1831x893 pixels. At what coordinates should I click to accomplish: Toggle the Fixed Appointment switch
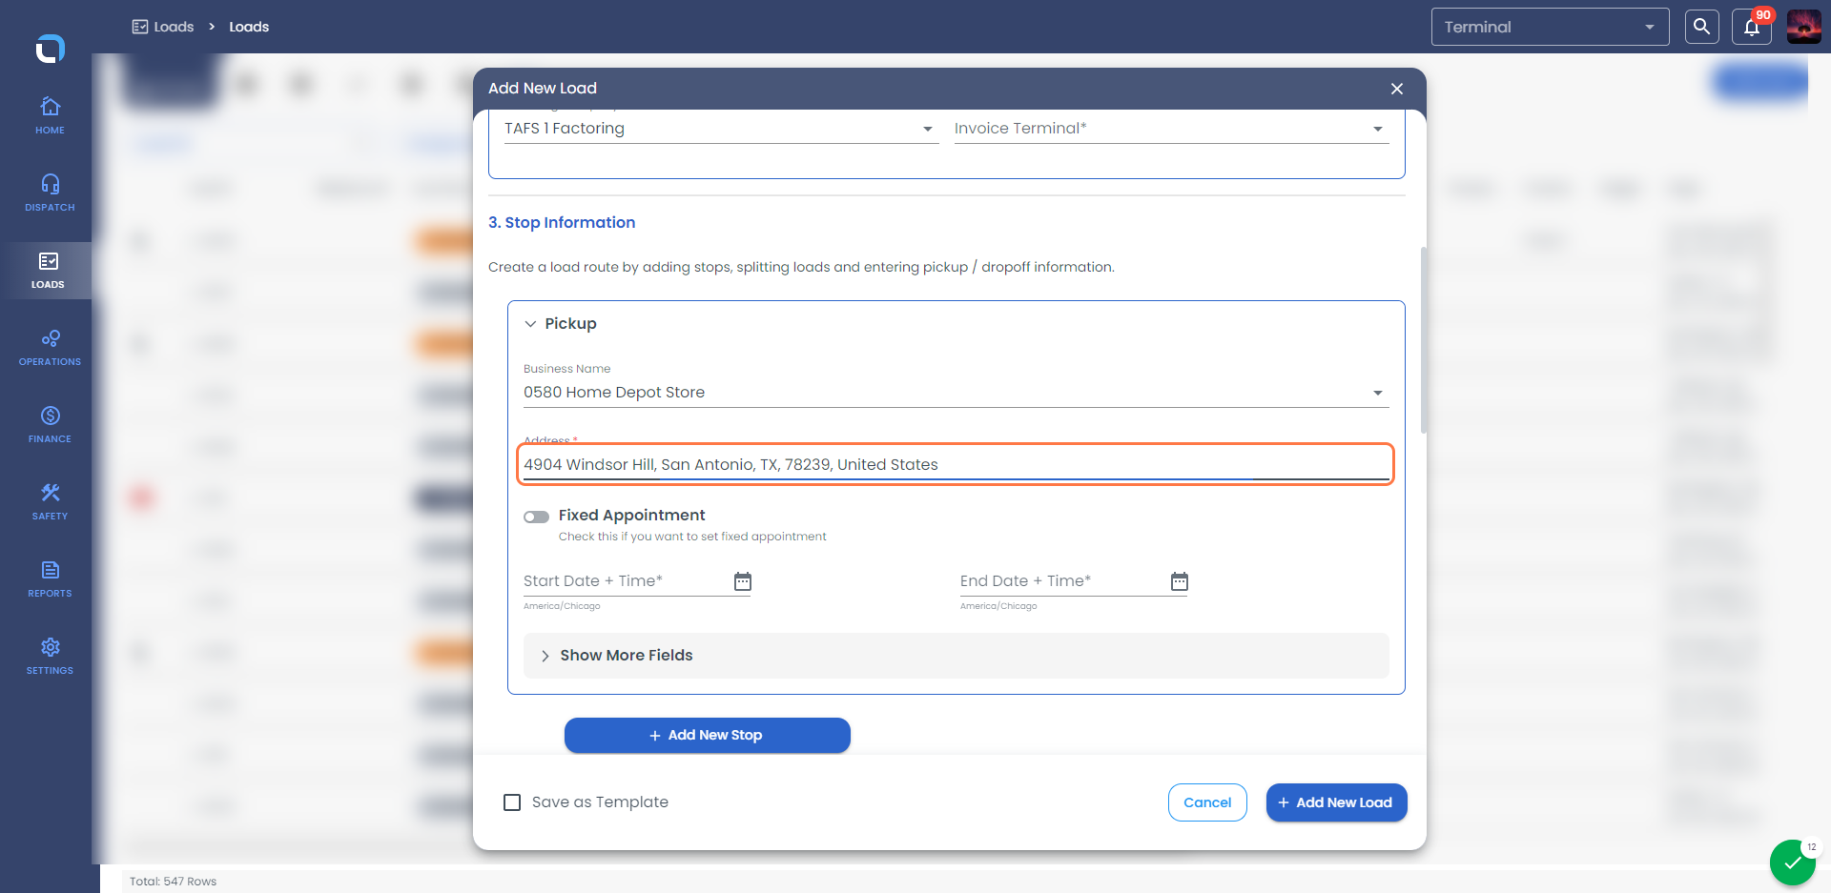click(536, 517)
